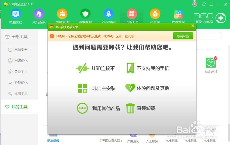
Task: Select 网络优化 category
Action: (18, 61)
